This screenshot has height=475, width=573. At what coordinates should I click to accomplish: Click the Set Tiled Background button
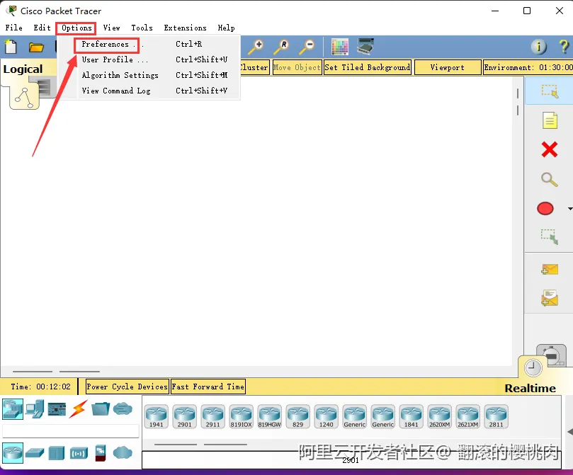[368, 67]
